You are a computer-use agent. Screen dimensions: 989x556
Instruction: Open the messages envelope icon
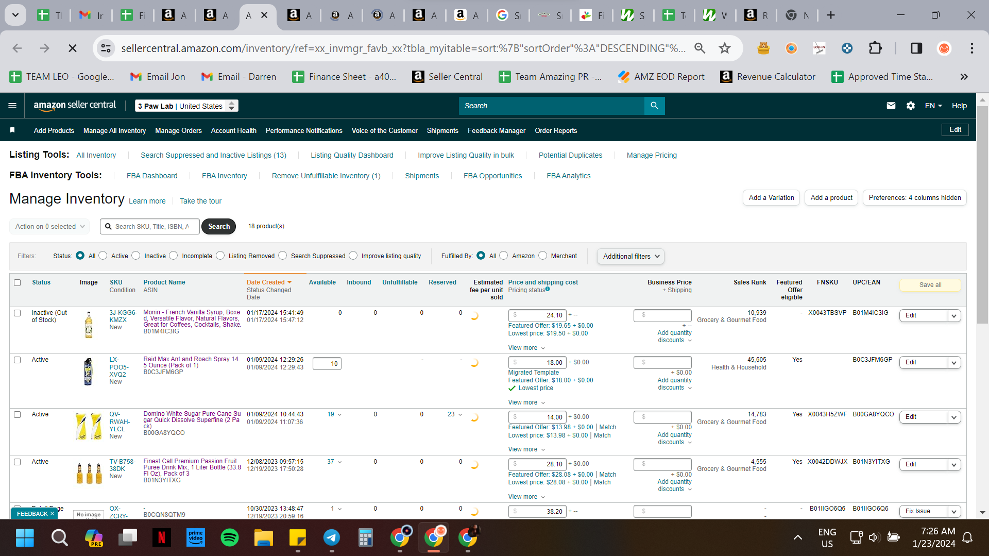(x=891, y=106)
